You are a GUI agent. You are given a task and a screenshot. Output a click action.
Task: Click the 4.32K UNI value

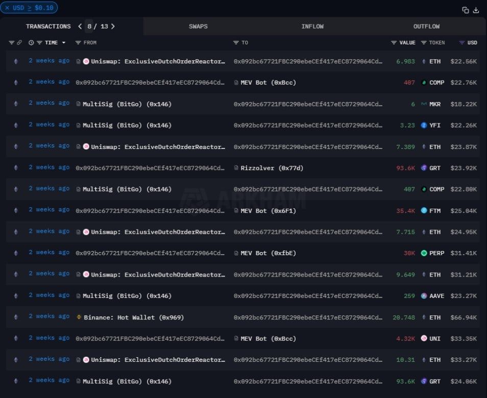(x=406, y=338)
